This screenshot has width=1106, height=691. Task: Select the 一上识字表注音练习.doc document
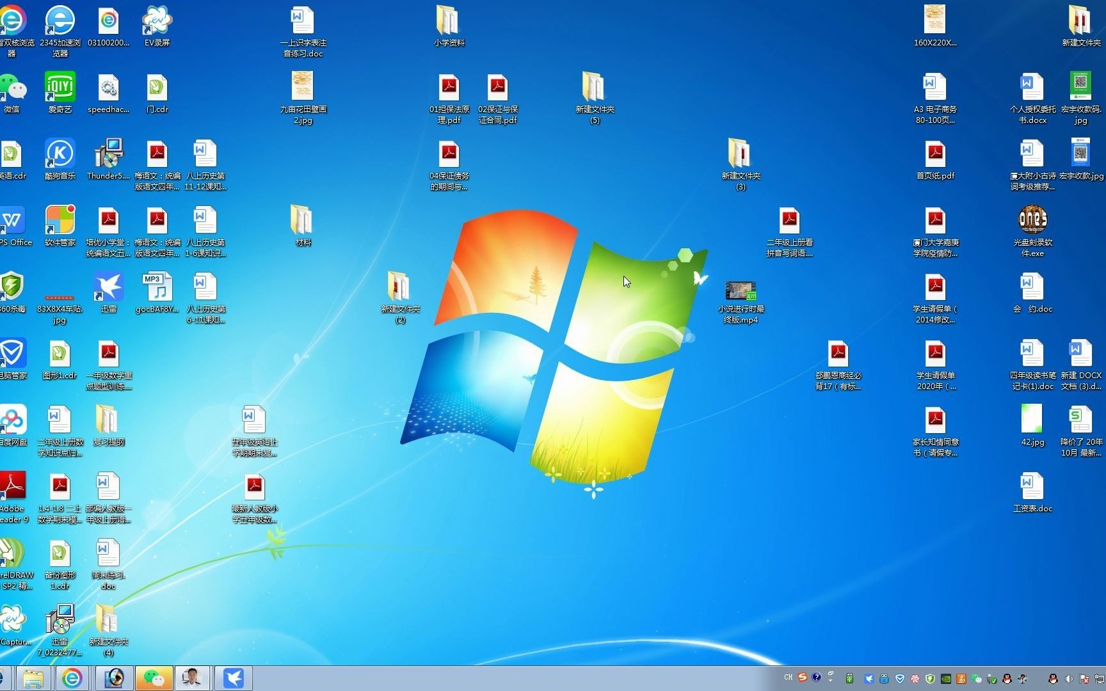click(x=303, y=31)
